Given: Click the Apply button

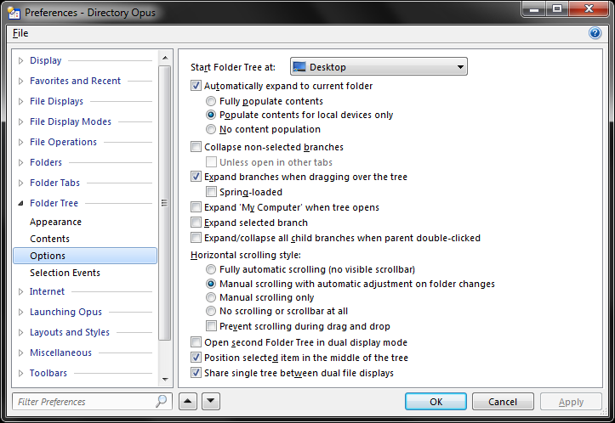Looking at the screenshot, I should (571, 402).
